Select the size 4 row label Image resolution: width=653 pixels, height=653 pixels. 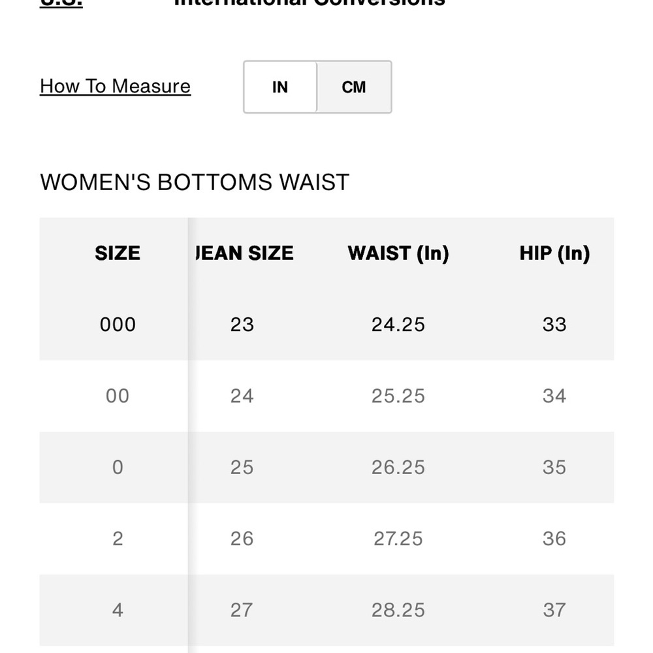(118, 610)
